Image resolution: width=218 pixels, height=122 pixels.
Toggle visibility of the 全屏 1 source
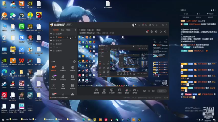point(51,34)
